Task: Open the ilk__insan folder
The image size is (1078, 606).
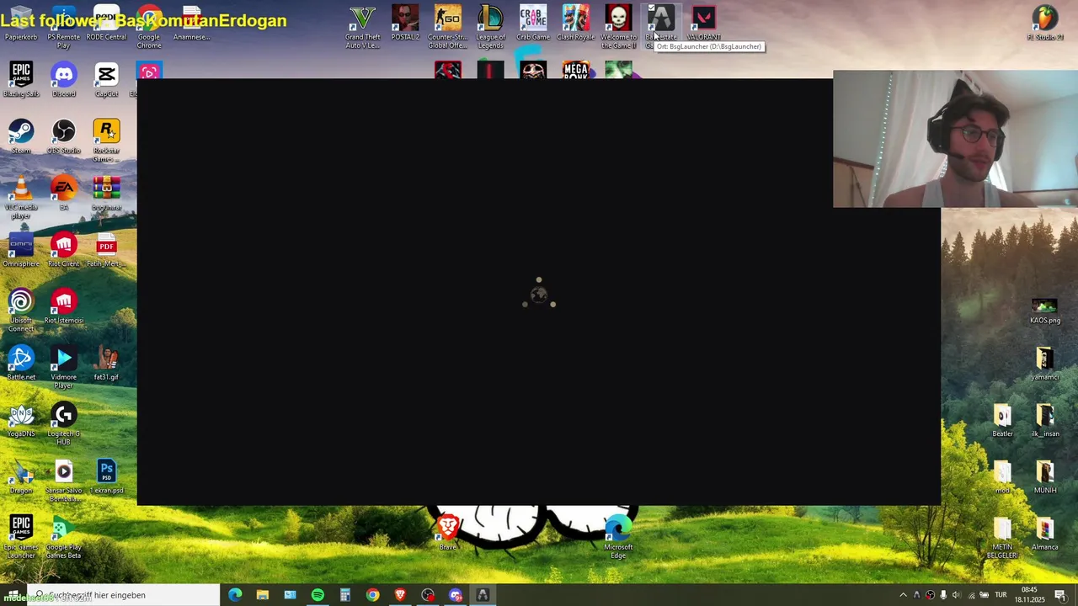Action: pyautogui.click(x=1045, y=420)
